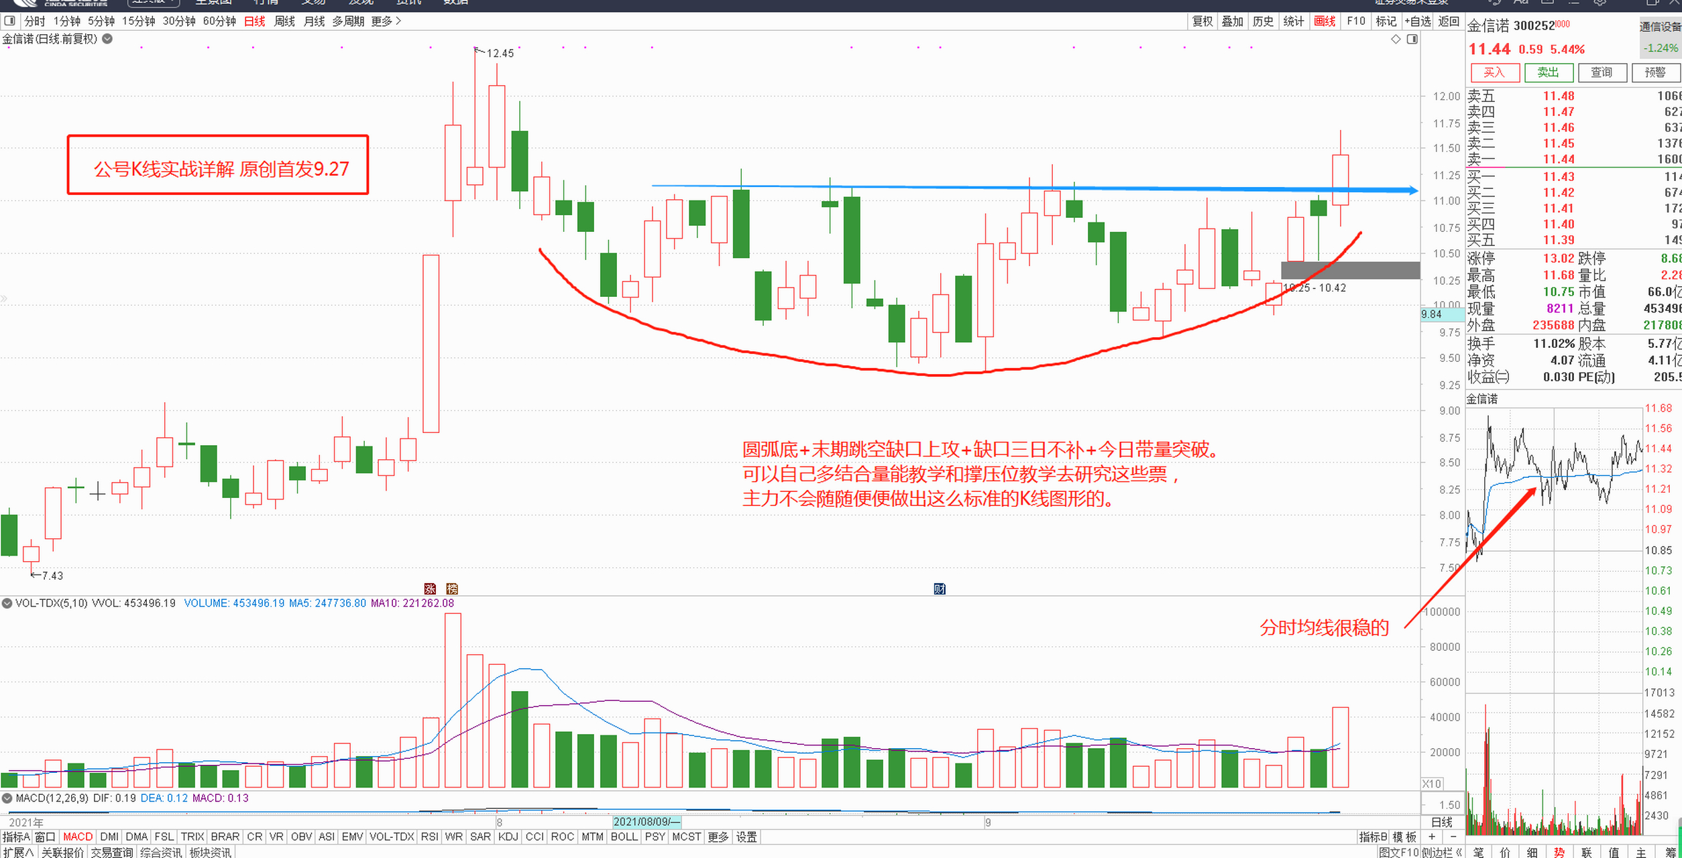Select the 周线 weekly period
The image size is (1682, 858).
click(284, 21)
